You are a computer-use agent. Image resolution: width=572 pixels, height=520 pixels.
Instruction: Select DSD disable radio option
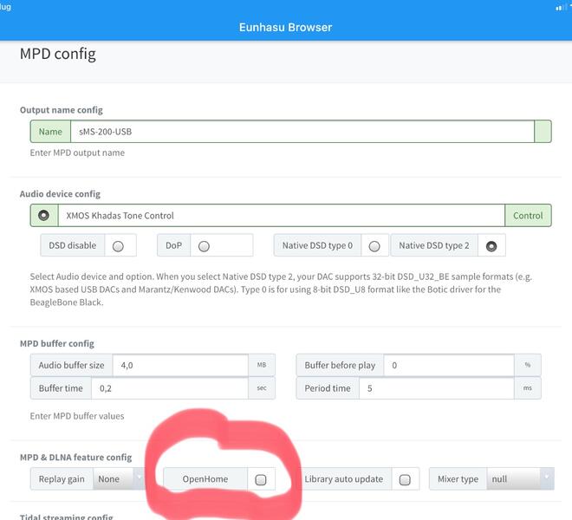click(118, 246)
